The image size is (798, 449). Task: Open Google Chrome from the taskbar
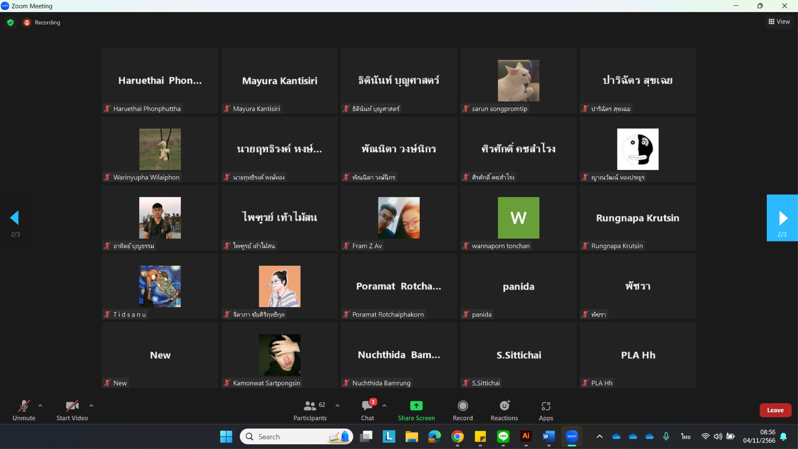click(457, 436)
